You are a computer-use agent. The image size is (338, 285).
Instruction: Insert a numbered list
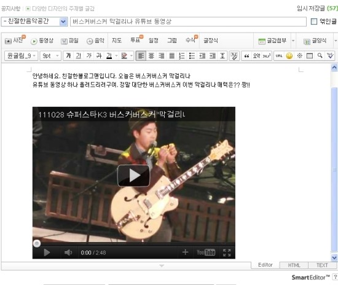pyautogui.click(x=182, y=56)
